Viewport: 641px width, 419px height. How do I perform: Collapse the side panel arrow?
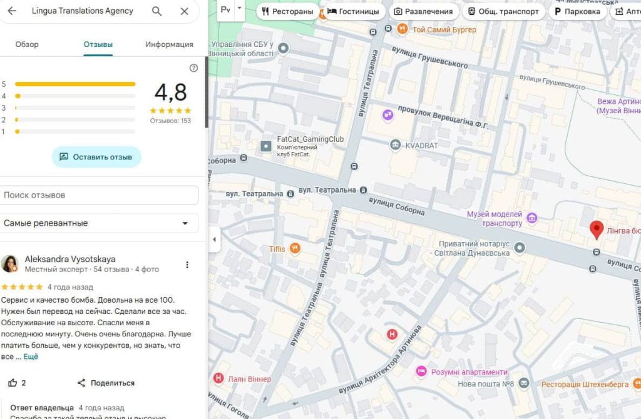coord(214,240)
